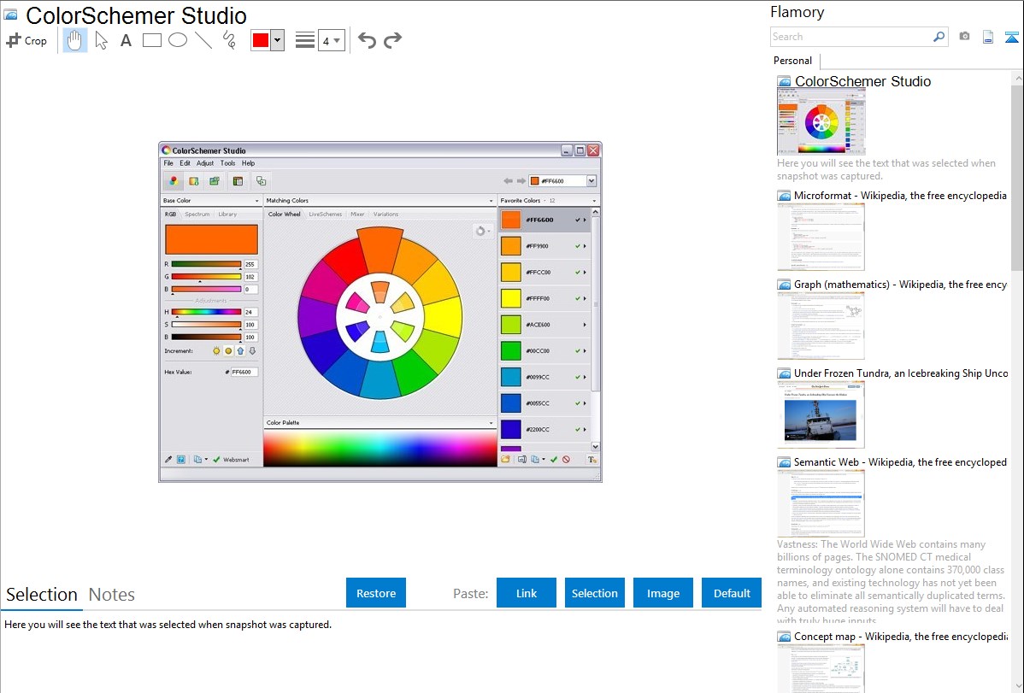Viewport: 1024px width, 693px height.
Task: Click the Paste Default button
Action: 732,593
